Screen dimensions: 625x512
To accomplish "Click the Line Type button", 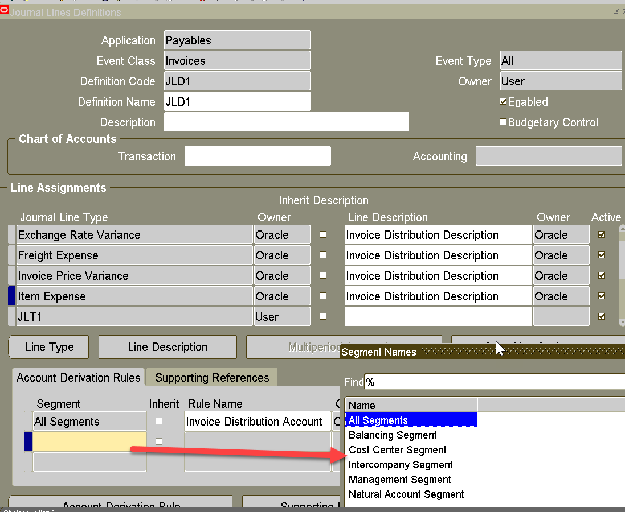I will coord(48,347).
